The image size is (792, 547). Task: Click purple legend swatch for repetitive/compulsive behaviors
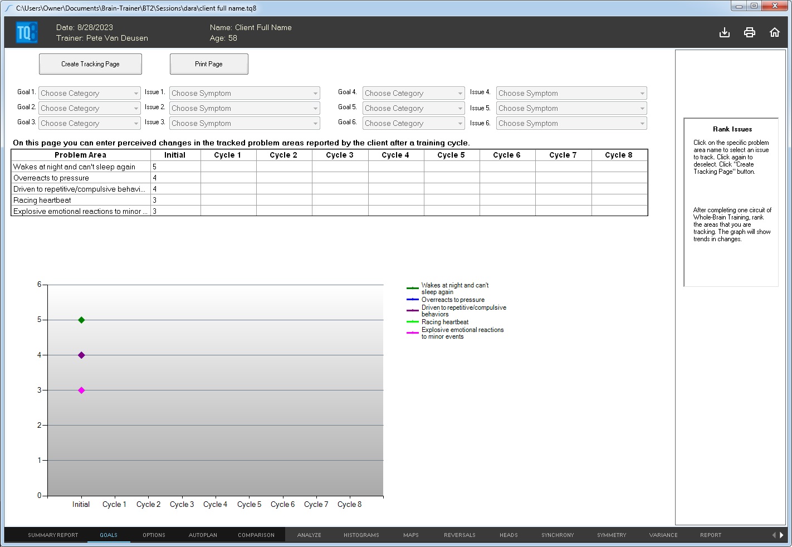413,310
